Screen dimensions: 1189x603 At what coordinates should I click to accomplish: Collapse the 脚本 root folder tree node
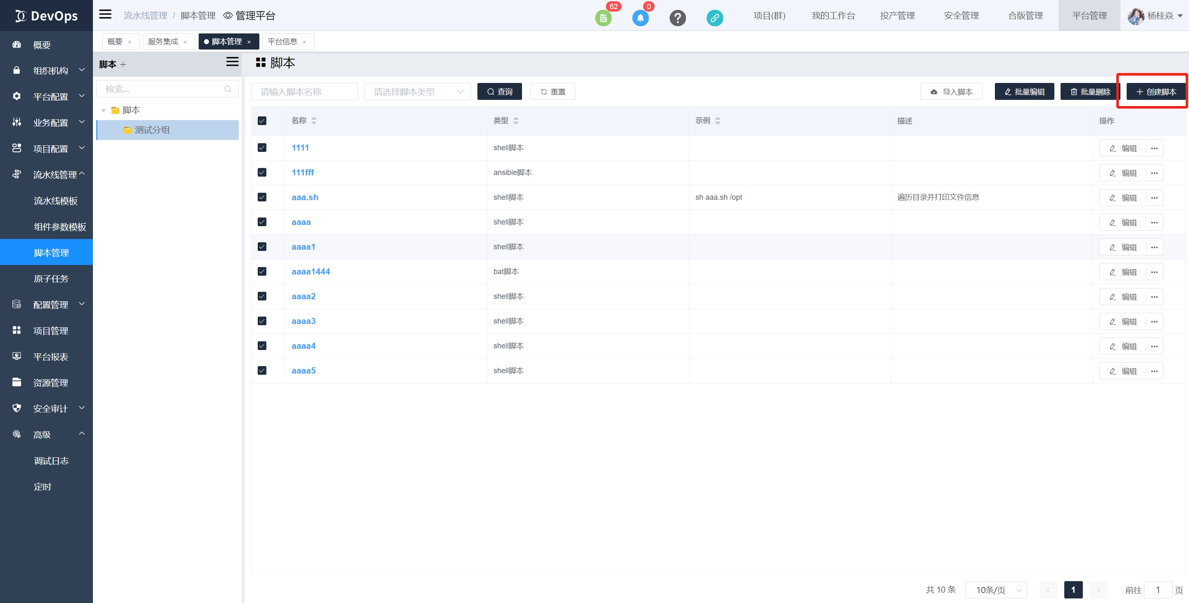pos(104,110)
